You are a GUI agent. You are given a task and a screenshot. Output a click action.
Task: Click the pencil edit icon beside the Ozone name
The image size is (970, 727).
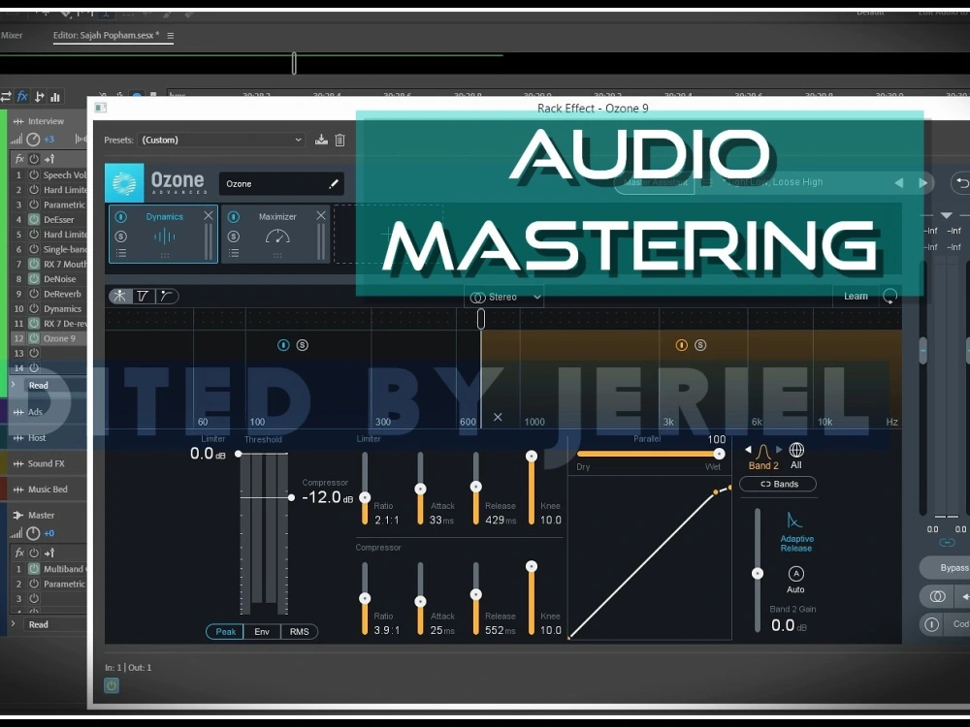(x=333, y=183)
